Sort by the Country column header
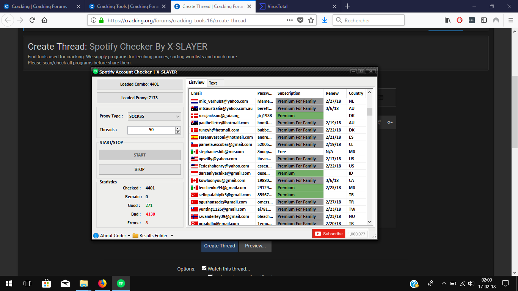The image size is (518, 291). coord(356,93)
